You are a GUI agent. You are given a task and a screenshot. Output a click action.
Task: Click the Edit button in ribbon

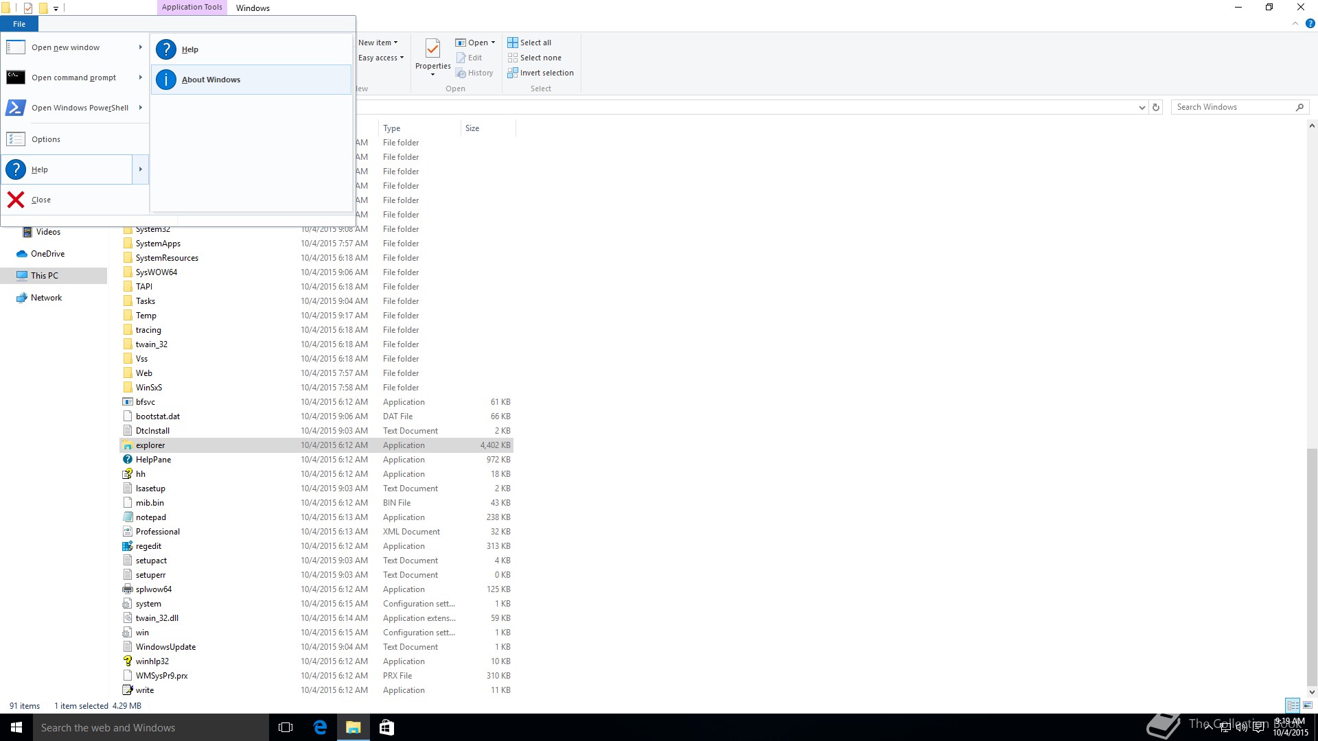coord(469,58)
